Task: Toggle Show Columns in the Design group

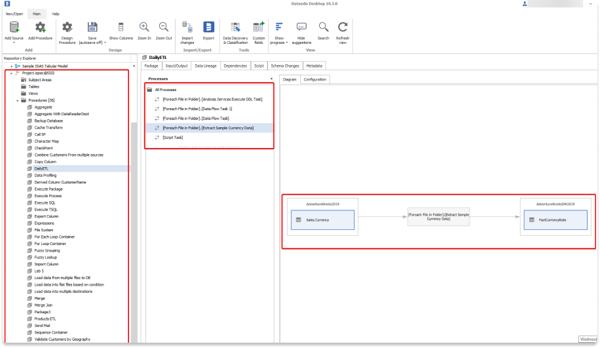Action: (x=121, y=27)
